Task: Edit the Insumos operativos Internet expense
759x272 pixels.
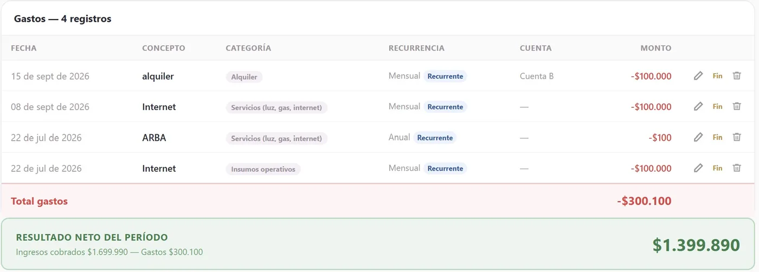Action: click(698, 169)
